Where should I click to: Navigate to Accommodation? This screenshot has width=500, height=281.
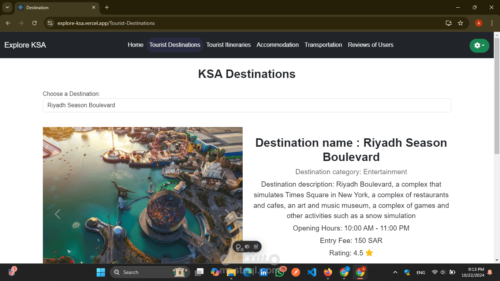277,45
